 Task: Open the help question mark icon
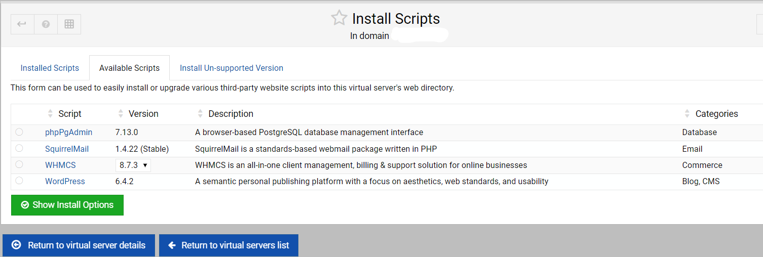pos(46,24)
